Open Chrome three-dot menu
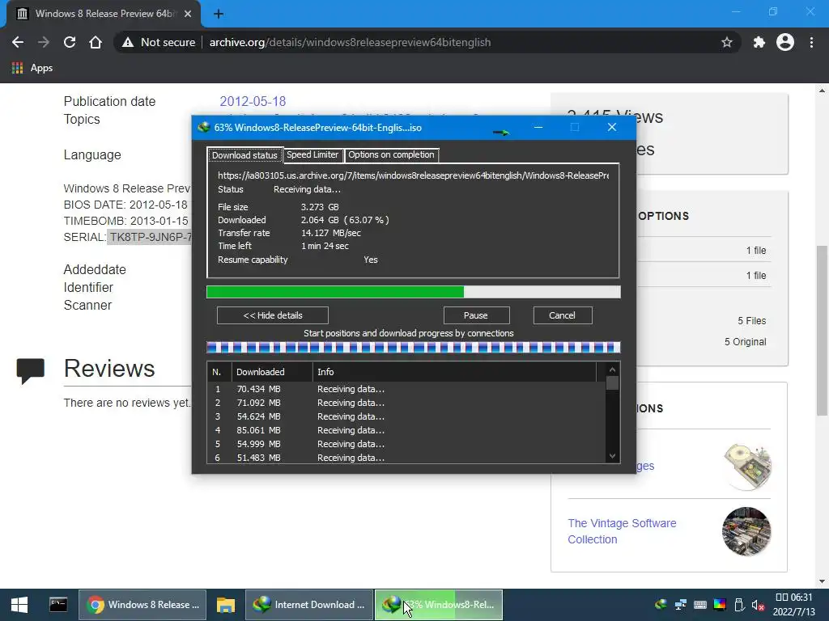Image resolution: width=829 pixels, height=621 pixels. click(x=811, y=42)
